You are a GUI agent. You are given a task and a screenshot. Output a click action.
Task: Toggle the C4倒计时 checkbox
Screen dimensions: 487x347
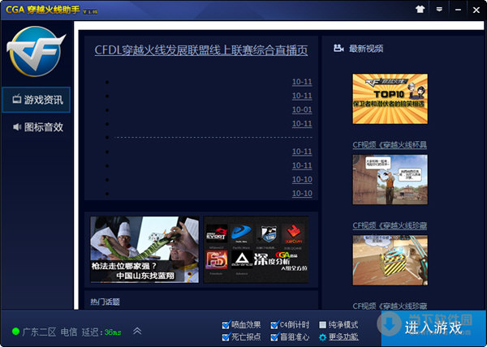(x=274, y=325)
